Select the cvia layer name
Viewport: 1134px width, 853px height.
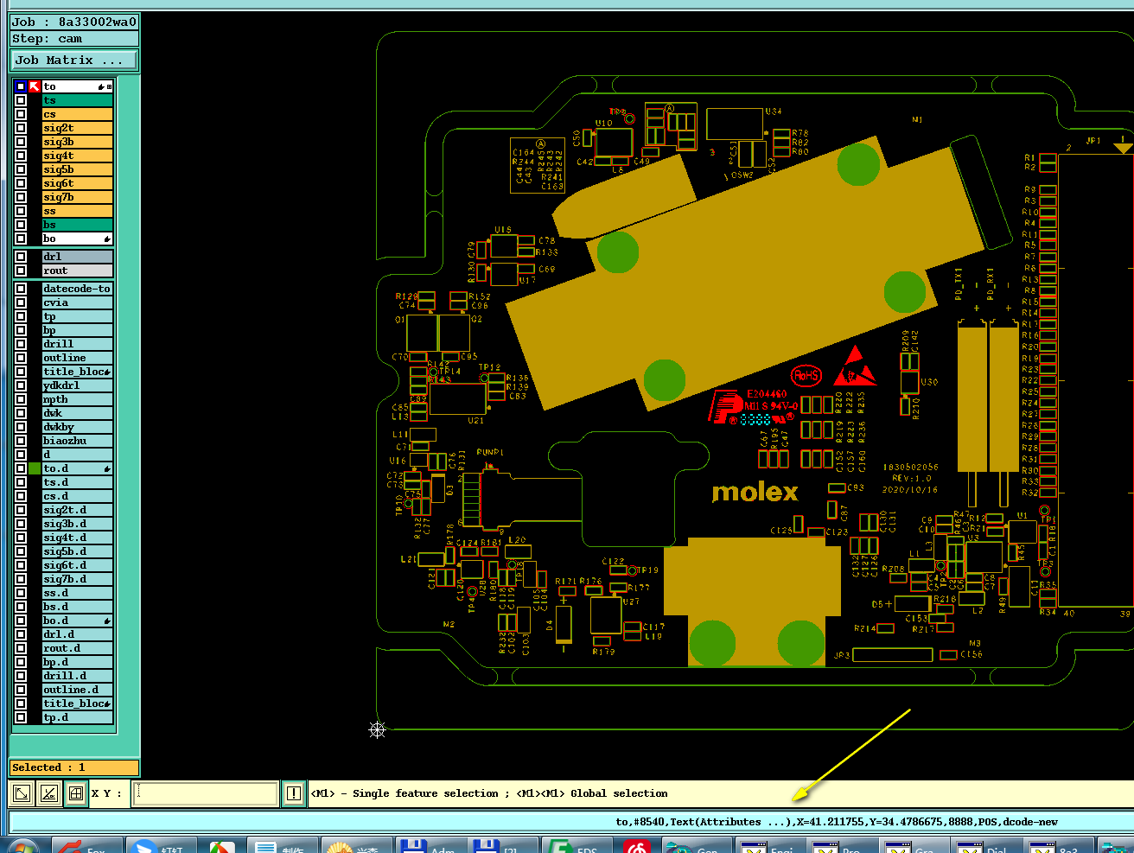click(x=78, y=302)
